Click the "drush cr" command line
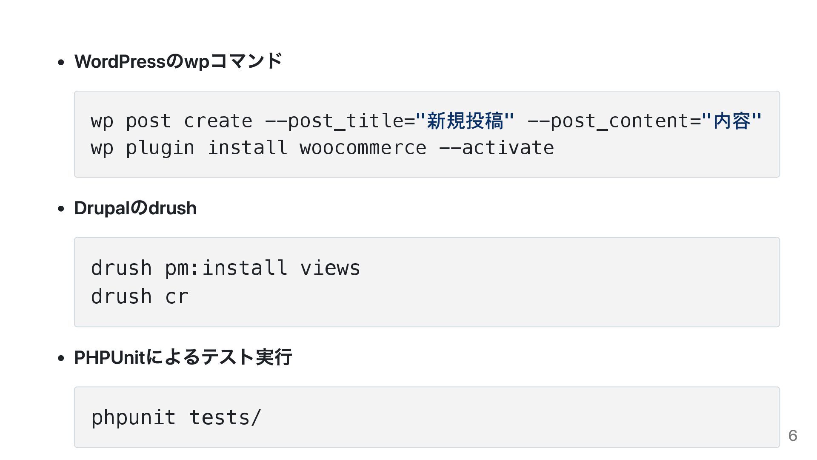This screenshot has height=460, width=817. [140, 296]
